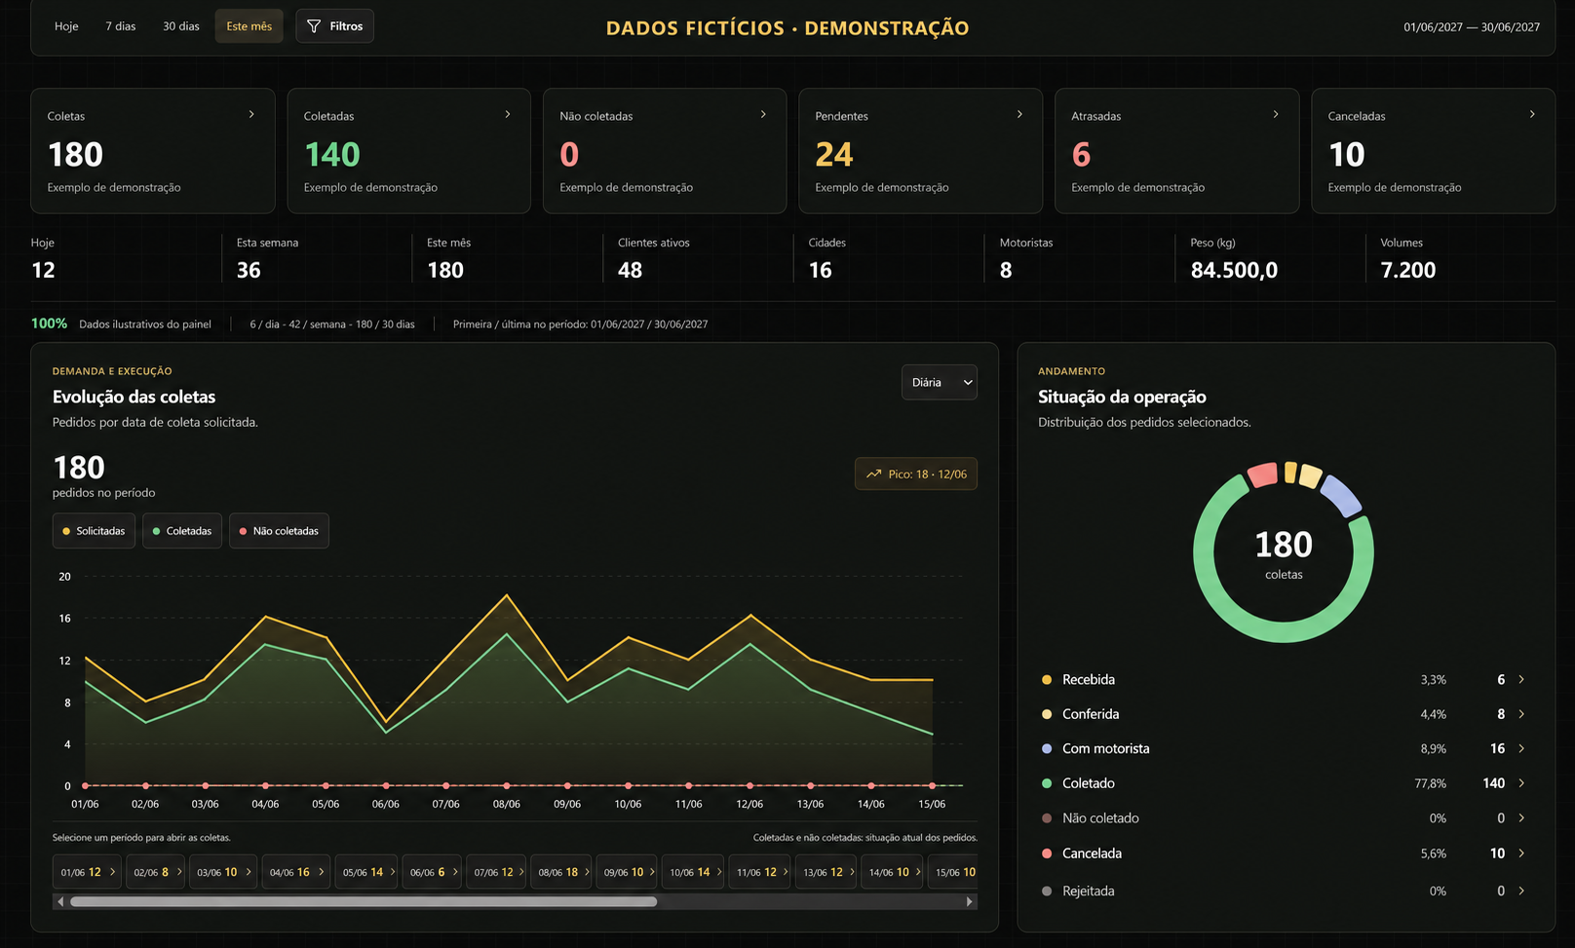Open the 13/06 12 day chip

coord(826,872)
